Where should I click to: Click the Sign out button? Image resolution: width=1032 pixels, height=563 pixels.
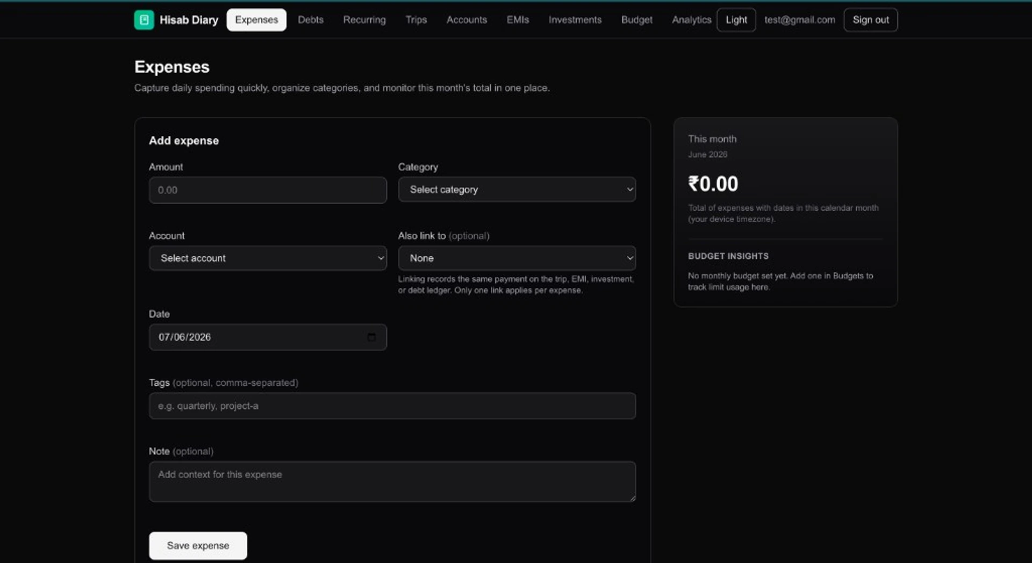[871, 20]
